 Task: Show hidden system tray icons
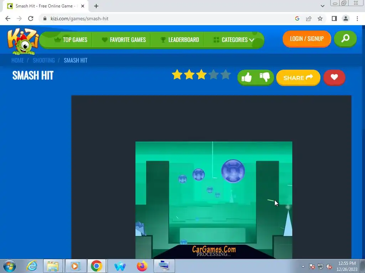tap(303, 266)
